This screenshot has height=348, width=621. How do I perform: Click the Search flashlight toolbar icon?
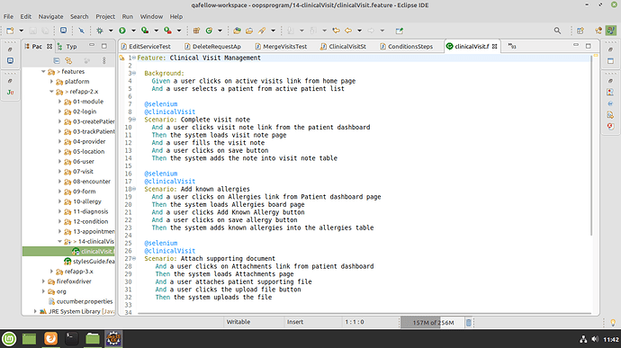pyautogui.click(x=262, y=31)
